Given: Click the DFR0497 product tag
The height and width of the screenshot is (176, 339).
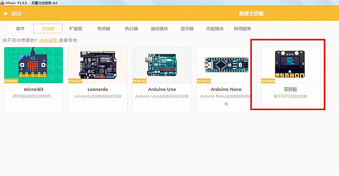Looking at the screenshot, I should tap(11, 81).
